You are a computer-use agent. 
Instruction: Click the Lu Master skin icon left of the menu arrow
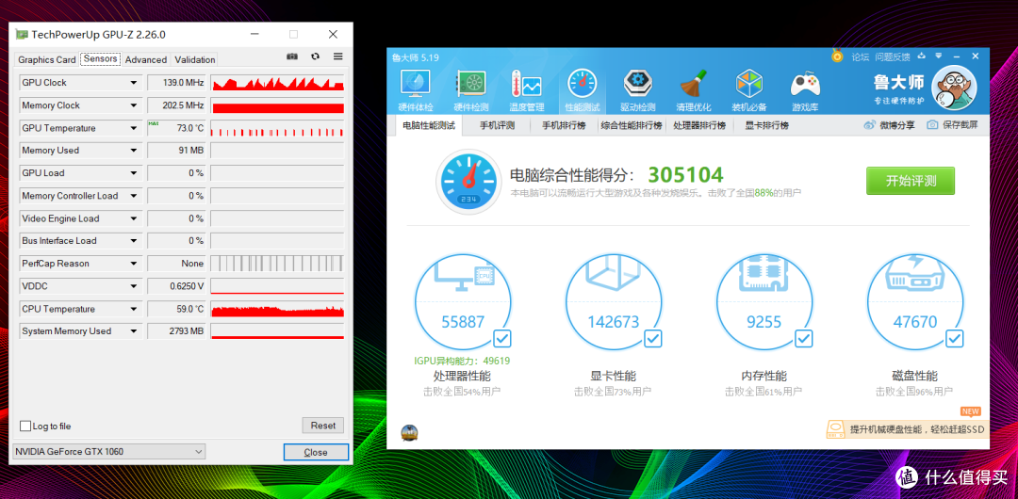(x=922, y=56)
